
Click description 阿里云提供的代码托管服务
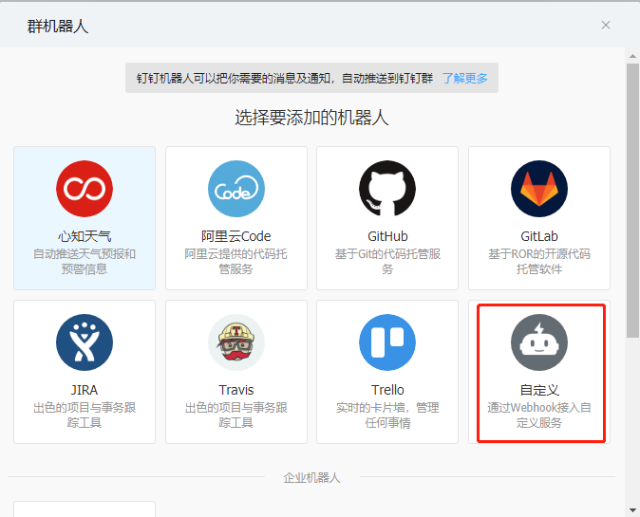coord(236,262)
